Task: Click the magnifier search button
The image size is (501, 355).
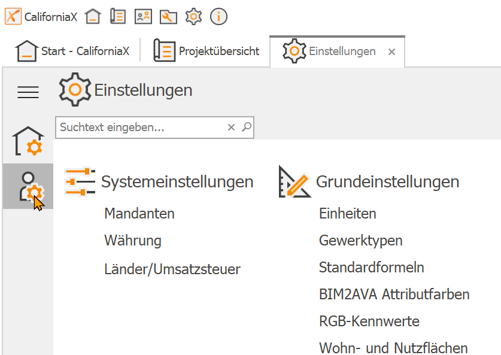Action: pyautogui.click(x=247, y=127)
